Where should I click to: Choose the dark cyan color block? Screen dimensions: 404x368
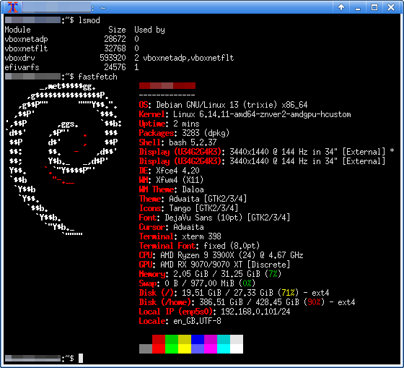point(224,339)
